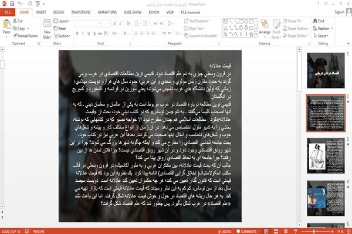Switch to the INSERT tab
The width and height of the screenshot is (352, 234).
pyautogui.click(x=41, y=12)
